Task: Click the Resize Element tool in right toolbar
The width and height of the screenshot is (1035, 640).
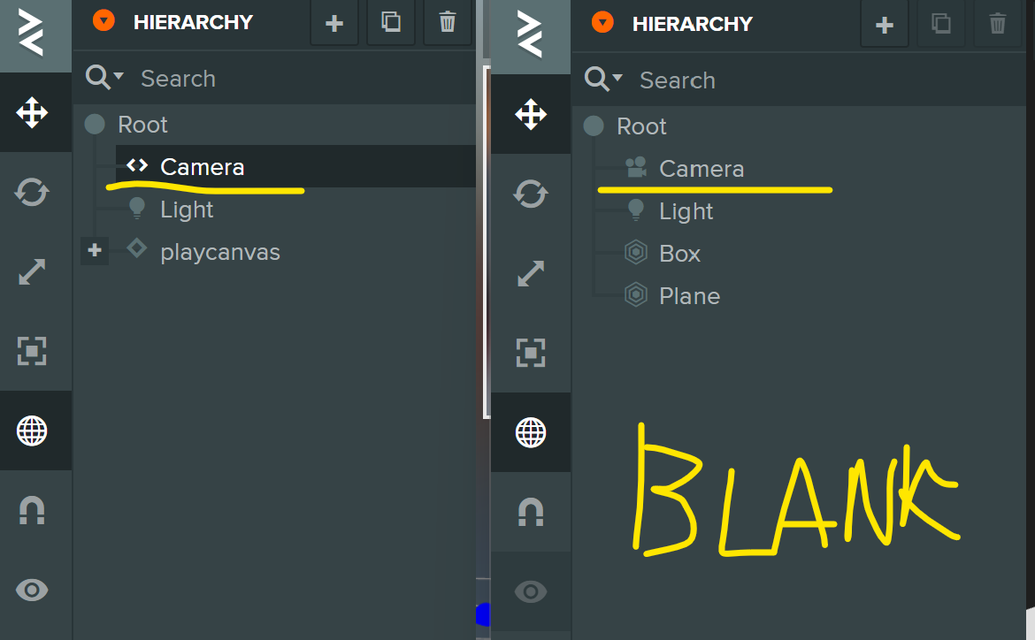Action: click(531, 353)
